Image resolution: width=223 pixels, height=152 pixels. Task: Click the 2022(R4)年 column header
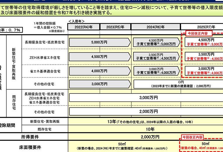point(84,27)
